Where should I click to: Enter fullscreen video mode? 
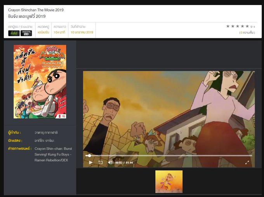(x=247, y=162)
